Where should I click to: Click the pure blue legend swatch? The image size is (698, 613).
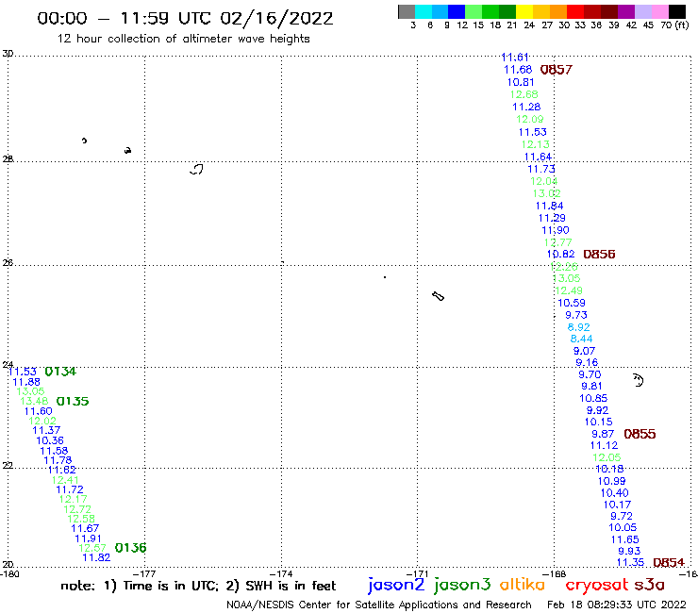(x=457, y=11)
